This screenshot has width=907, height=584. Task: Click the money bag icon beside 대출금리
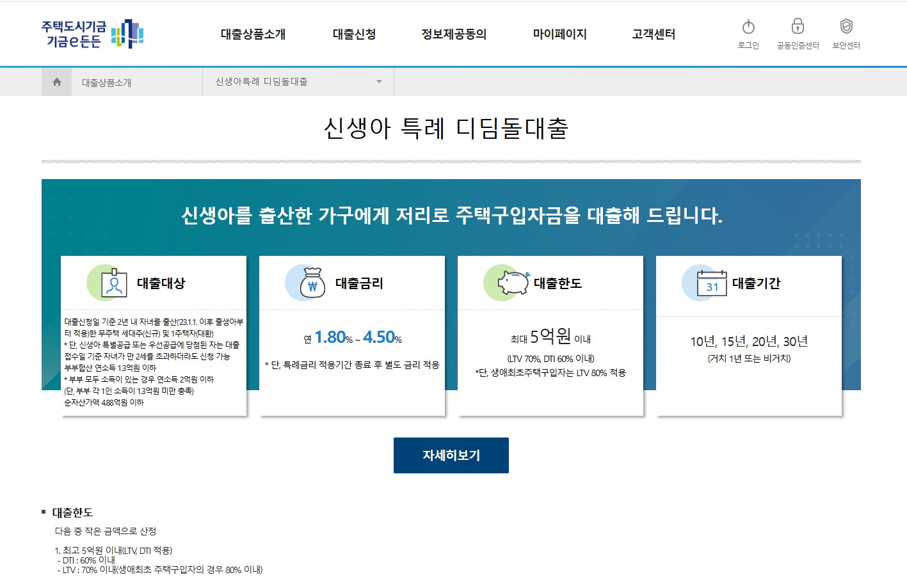click(312, 282)
